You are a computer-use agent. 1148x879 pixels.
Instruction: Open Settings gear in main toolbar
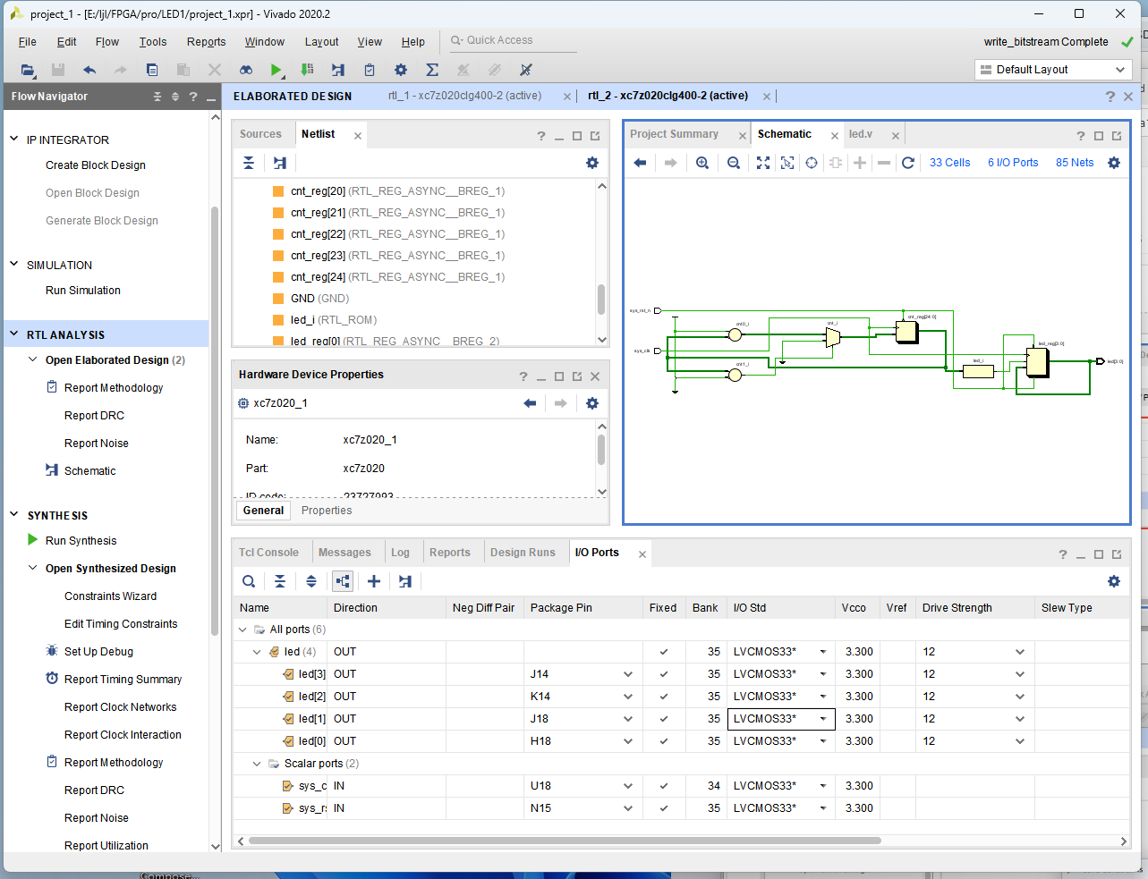point(401,70)
